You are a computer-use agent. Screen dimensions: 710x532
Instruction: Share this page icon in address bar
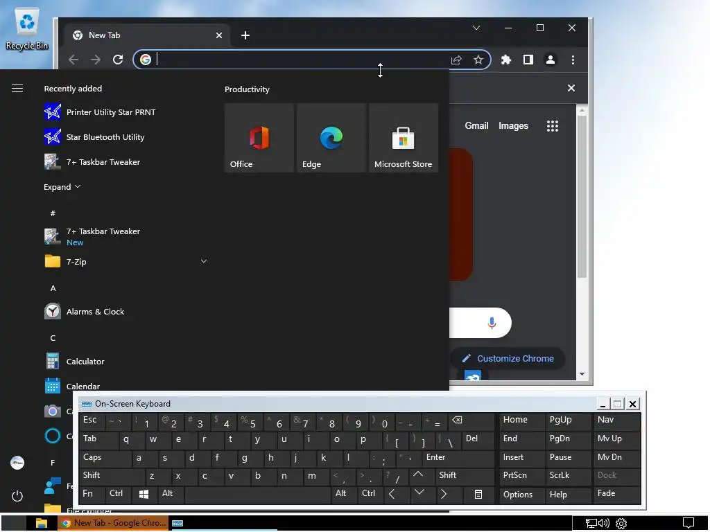(x=456, y=60)
